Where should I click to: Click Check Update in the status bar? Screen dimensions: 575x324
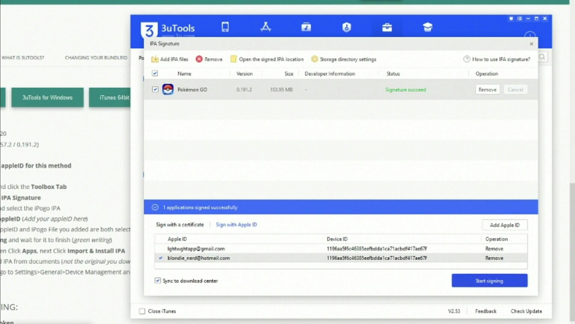(526, 311)
